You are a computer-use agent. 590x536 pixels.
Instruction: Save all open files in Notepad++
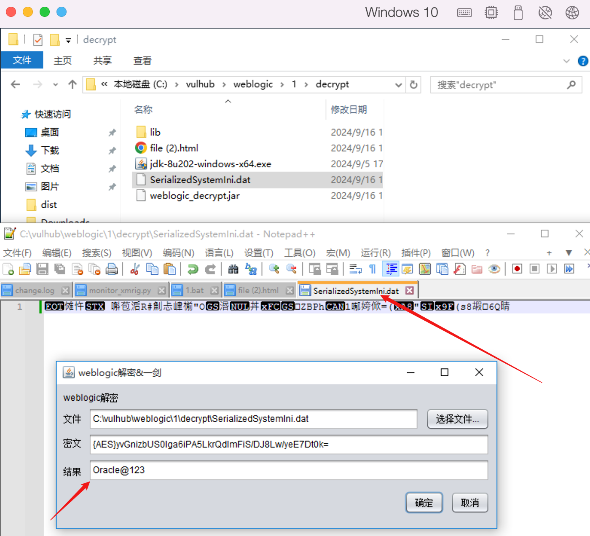coord(59,269)
